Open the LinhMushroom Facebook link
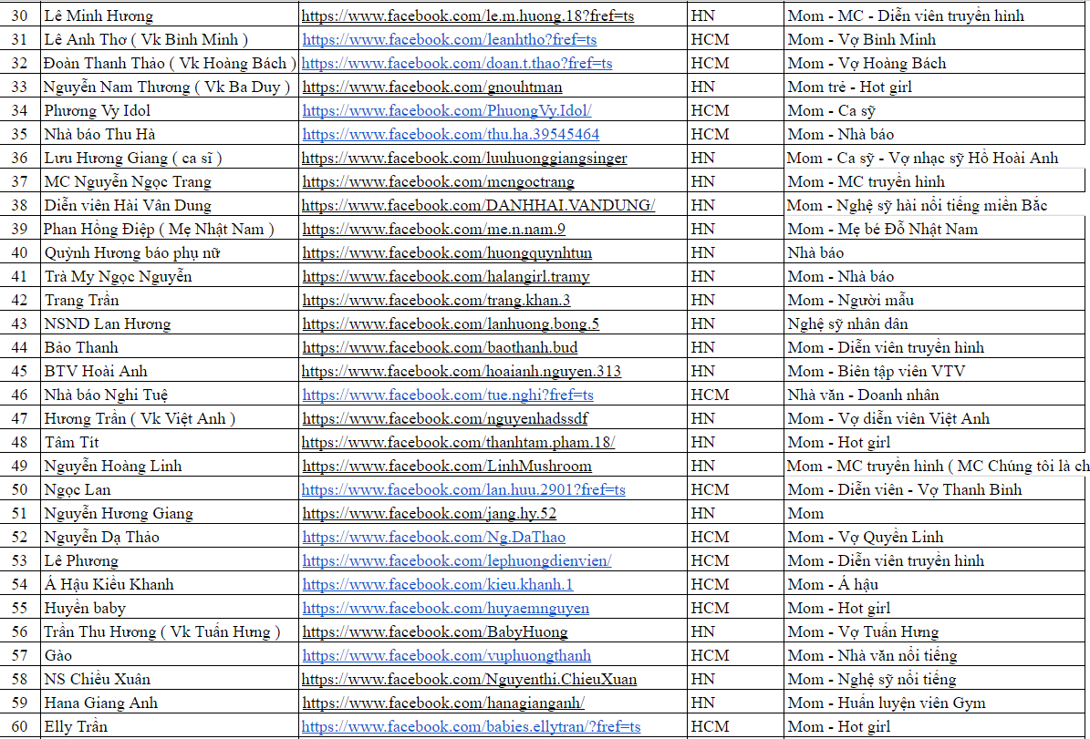Screen dimensions: 1090x739 447,466
